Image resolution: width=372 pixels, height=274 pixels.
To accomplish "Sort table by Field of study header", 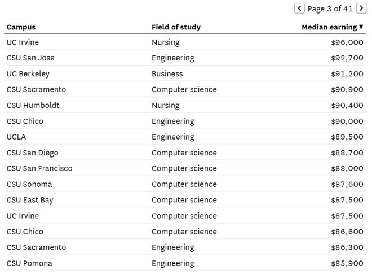I will point(176,27).
